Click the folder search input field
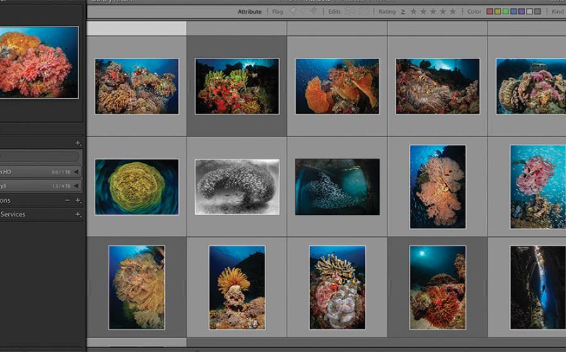566x352 pixels. 39,157
